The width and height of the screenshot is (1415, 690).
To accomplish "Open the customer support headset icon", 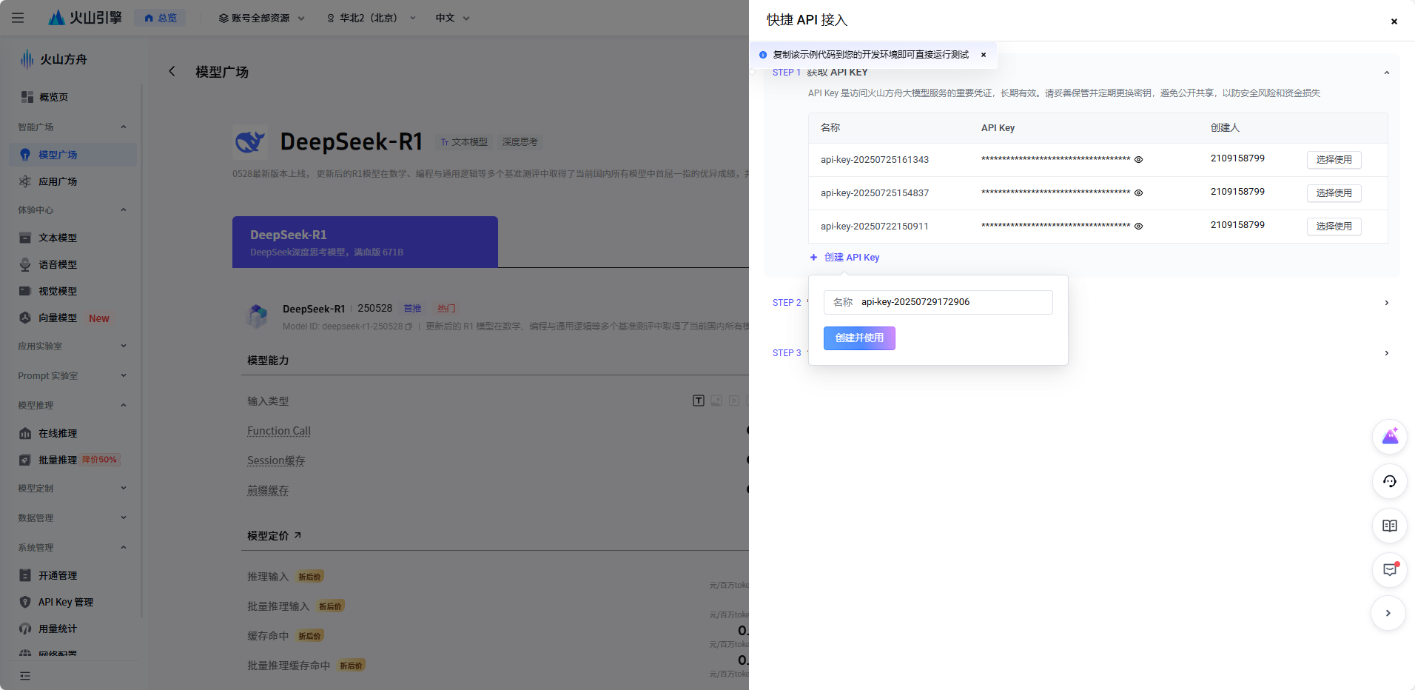I will [x=1389, y=481].
